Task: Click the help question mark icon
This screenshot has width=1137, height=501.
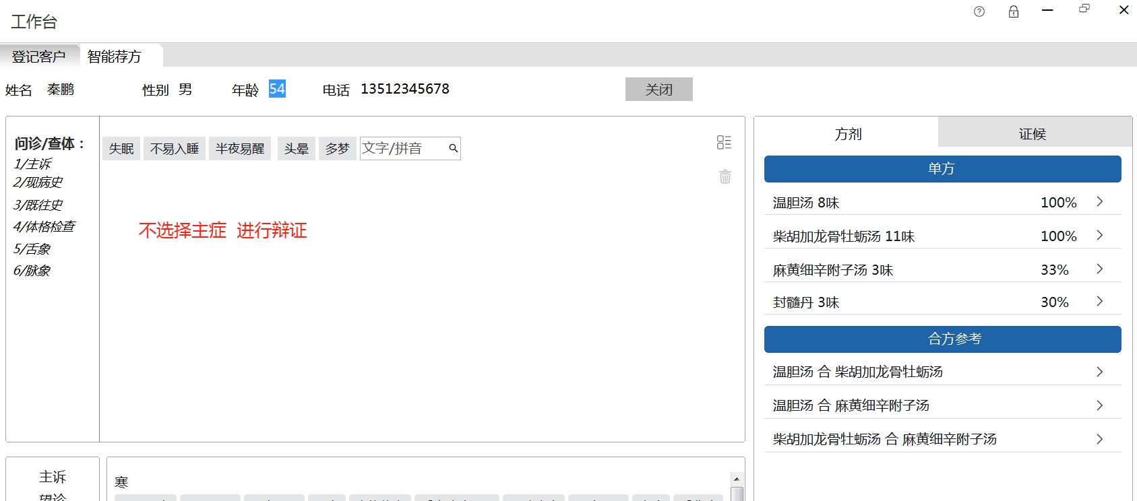Action: 979,11
